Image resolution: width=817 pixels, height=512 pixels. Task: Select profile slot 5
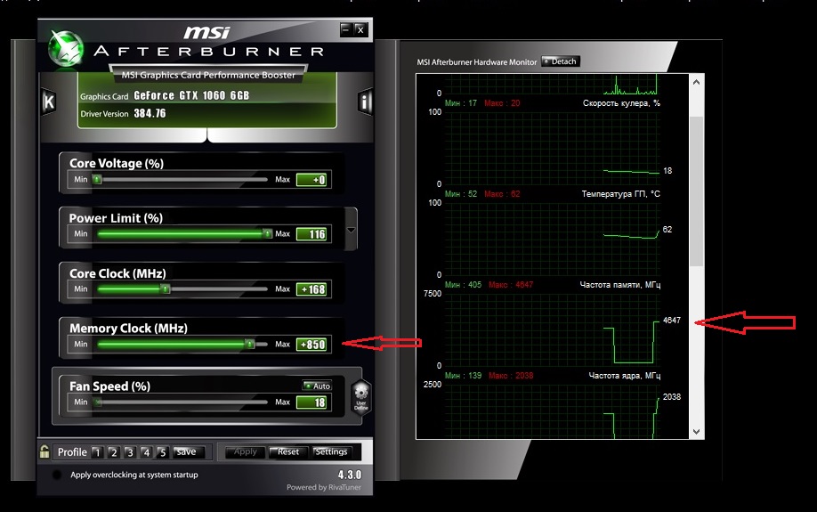click(163, 452)
